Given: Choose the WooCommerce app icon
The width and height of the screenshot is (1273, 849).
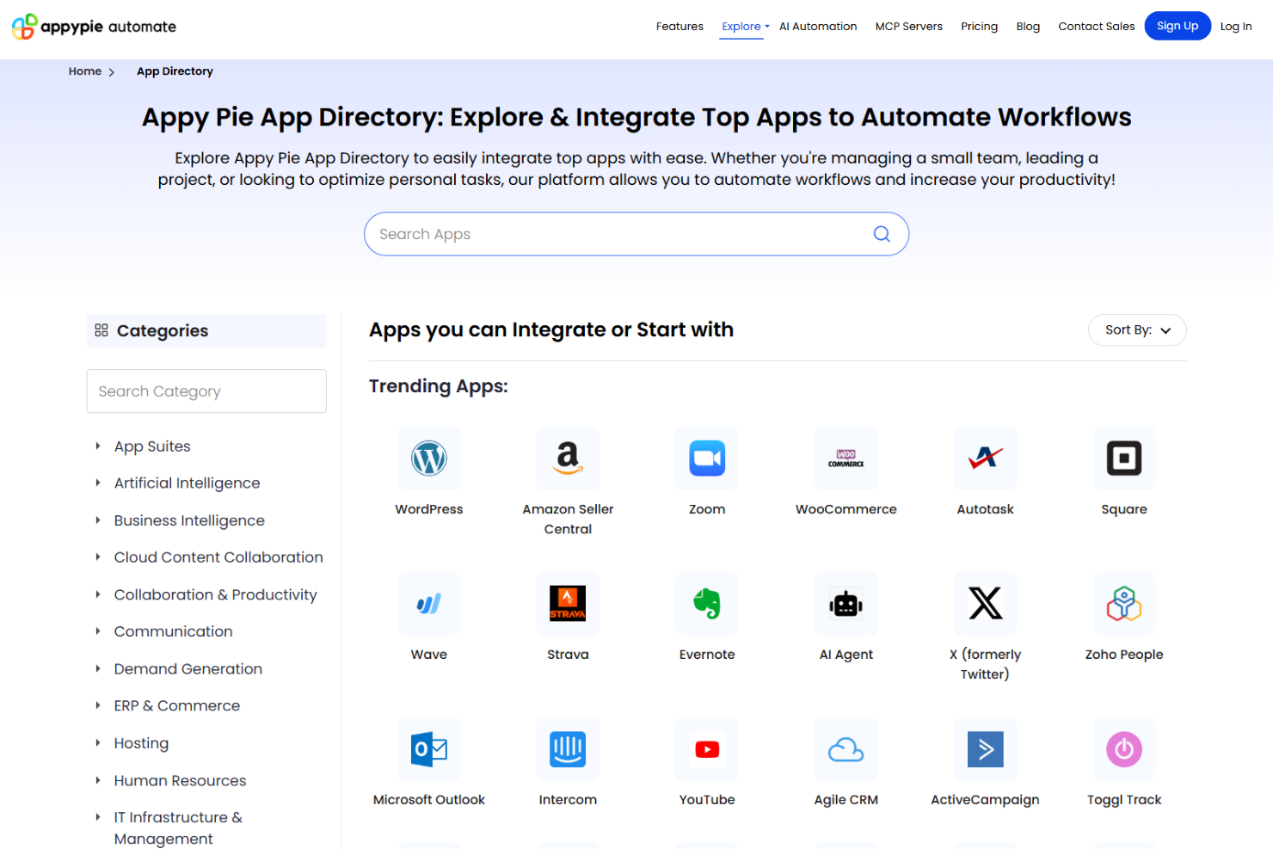Looking at the screenshot, I should pos(846,458).
